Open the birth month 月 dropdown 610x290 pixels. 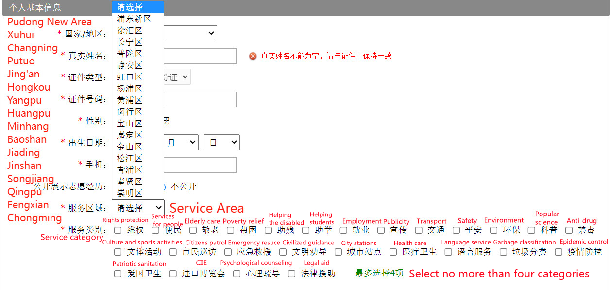[181, 142]
